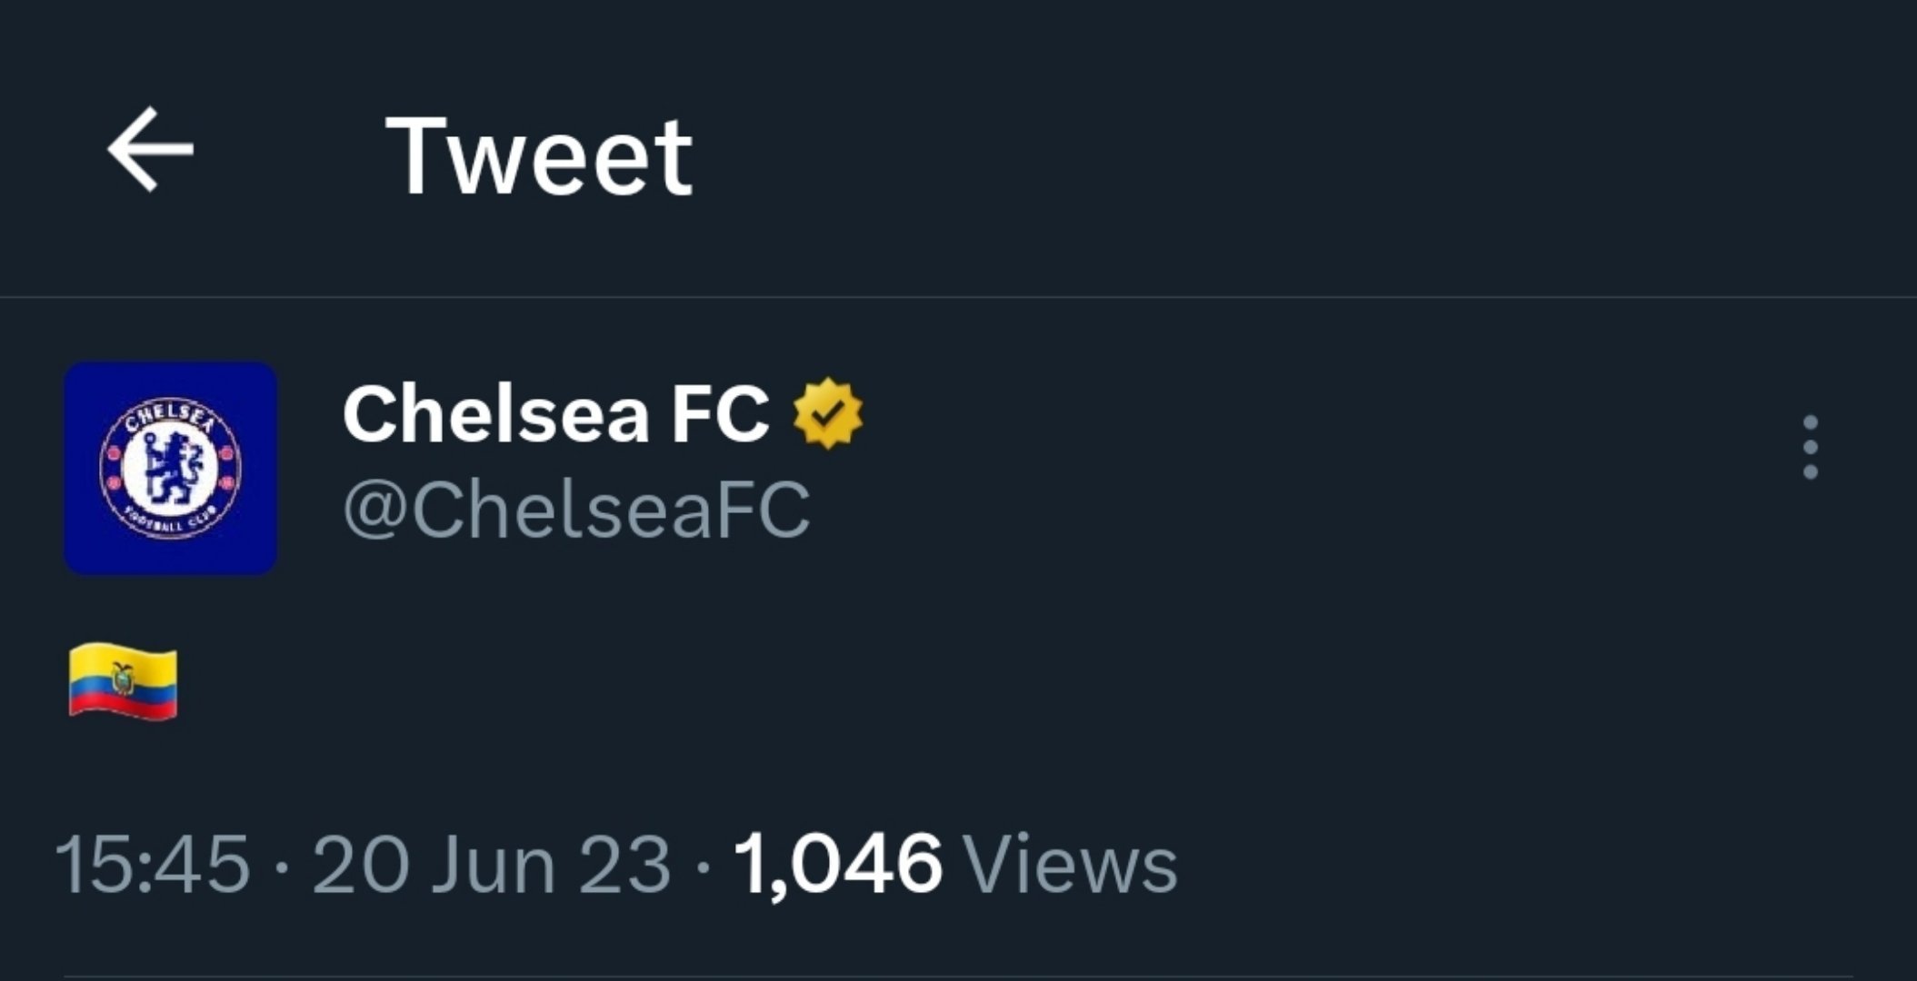Click the 'FC' in the display name
1917x981 pixels.
click(720, 413)
